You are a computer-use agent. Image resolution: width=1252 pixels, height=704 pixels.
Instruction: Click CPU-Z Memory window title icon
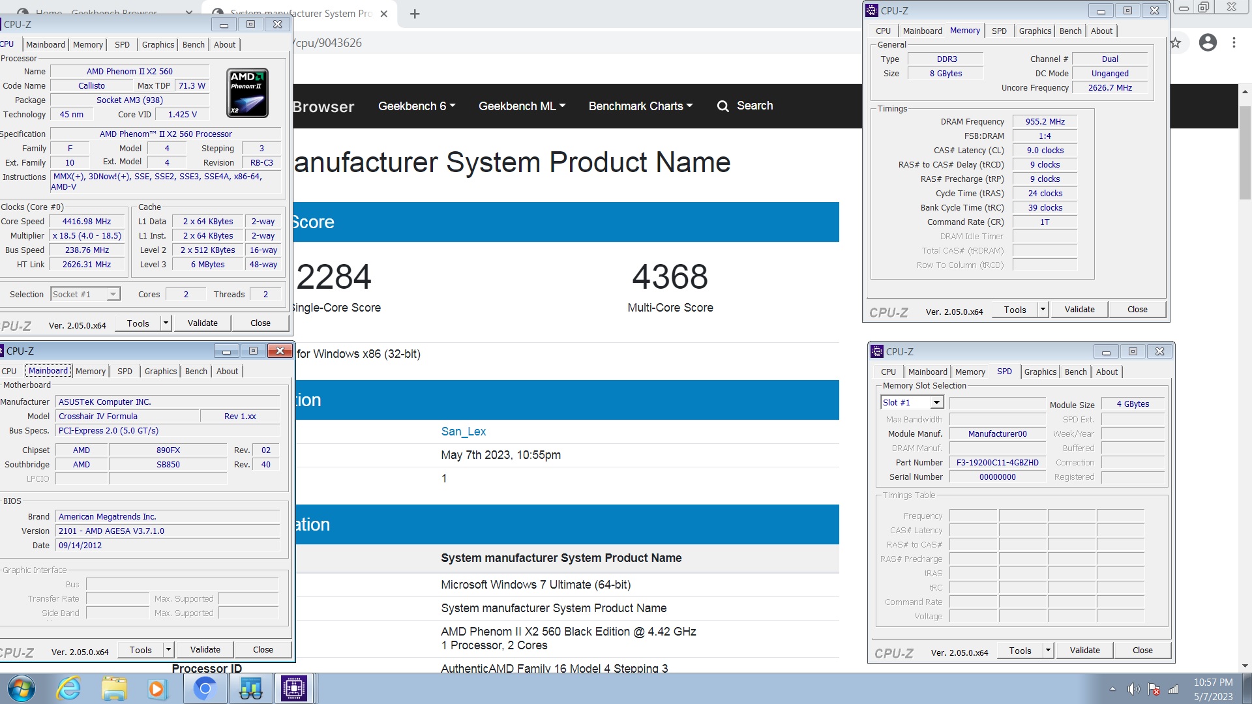tap(872, 10)
